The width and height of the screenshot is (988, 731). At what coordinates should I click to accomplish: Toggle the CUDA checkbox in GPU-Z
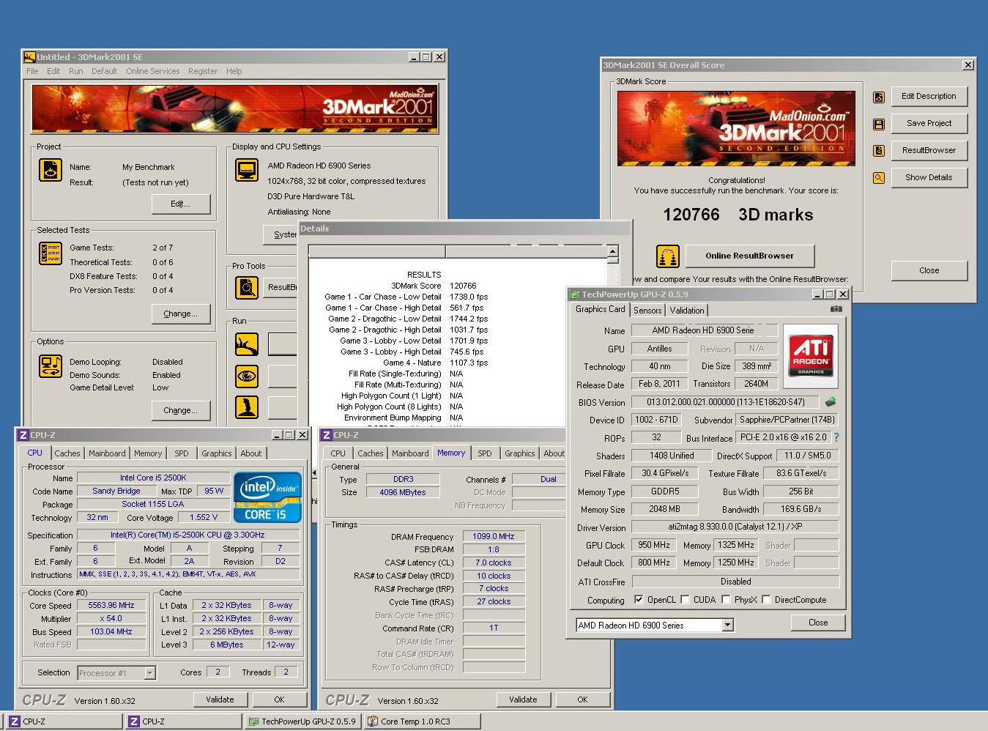pos(685,599)
